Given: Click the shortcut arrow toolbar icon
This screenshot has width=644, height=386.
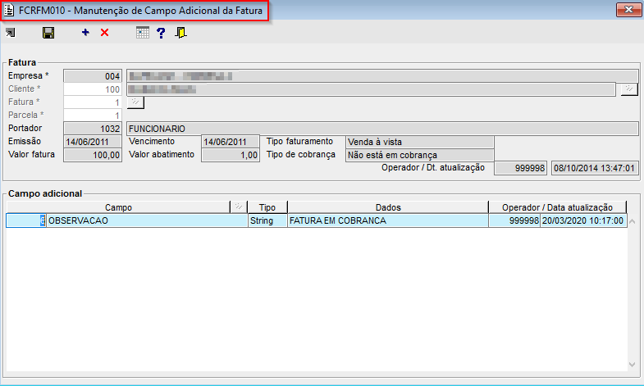Looking at the screenshot, I should [11, 33].
